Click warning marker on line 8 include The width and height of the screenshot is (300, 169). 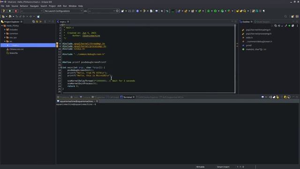pyautogui.click(x=57, y=44)
